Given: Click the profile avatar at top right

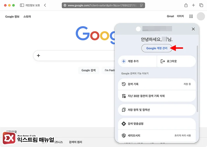Looking at the screenshot, I should click(201, 16).
